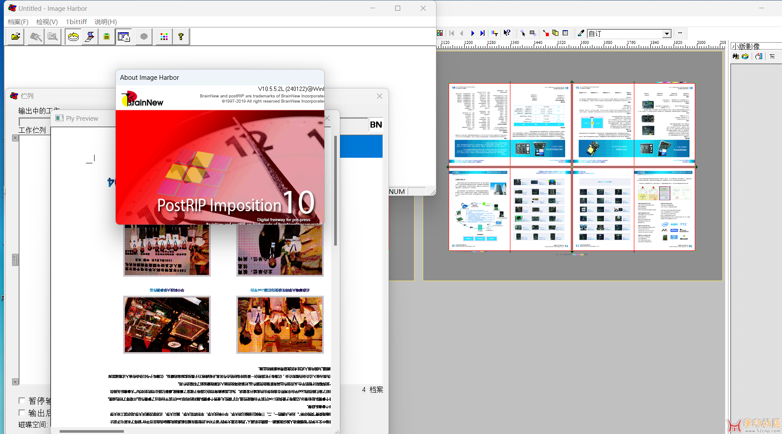Click the rotate icon in 小版影像 panel

click(745, 56)
